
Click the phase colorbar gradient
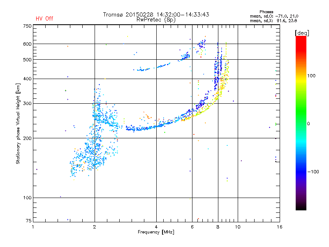click(301, 123)
